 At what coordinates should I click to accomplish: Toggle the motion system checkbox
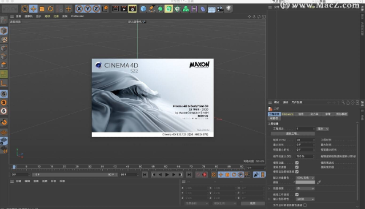(x=297, y=171)
